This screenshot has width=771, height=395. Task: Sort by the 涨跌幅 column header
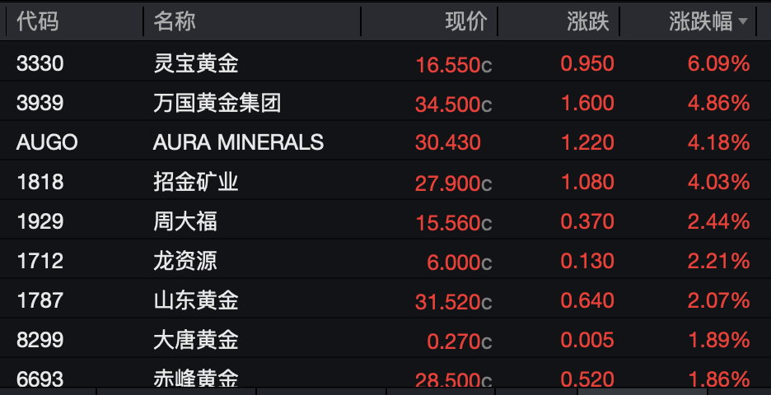pos(701,21)
